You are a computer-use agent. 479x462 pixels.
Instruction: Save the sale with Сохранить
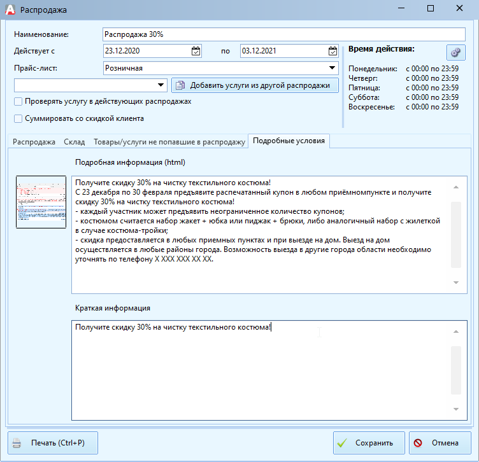pyautogui.click(x=369, y=443)
